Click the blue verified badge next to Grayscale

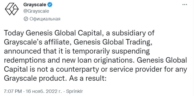pyautogui.click(x=50, y=5)
